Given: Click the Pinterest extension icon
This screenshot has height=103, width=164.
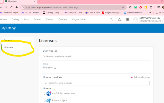Looking at the screenshot, I should click(x=141, y=7).
